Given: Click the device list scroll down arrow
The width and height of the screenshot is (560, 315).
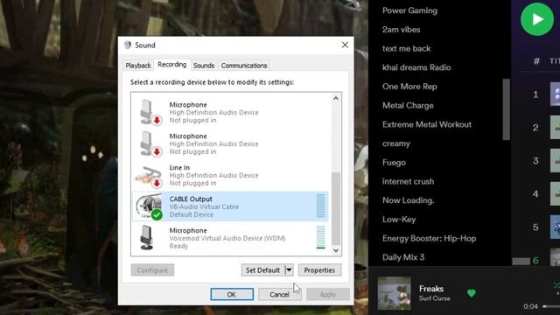Looking at the screenshot, I should point(336,250).
